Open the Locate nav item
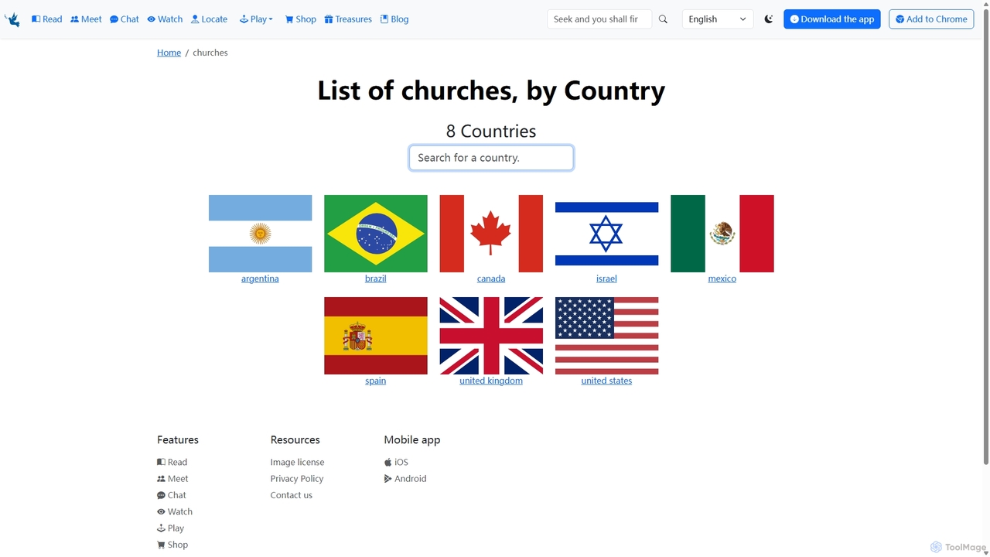The width and height of the screenshot is (990, 557). tap(210, 19)
